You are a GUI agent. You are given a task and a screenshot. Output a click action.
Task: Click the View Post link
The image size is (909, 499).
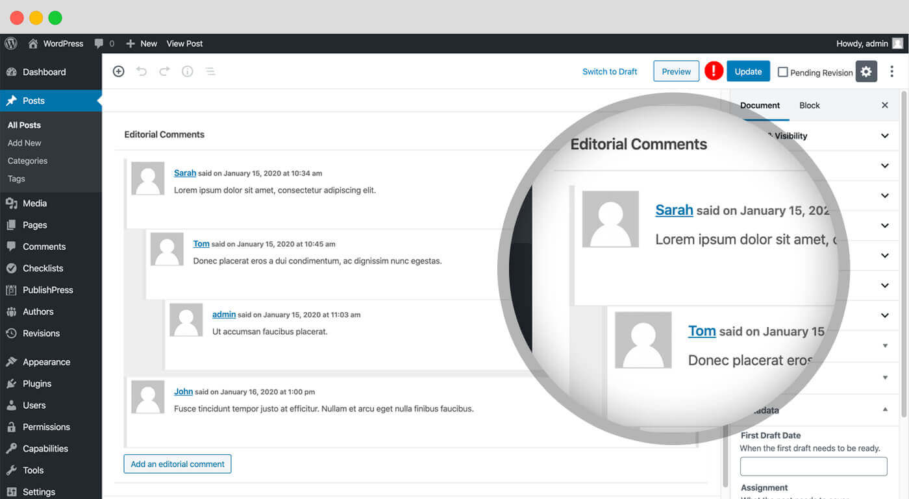pos(184,43)
